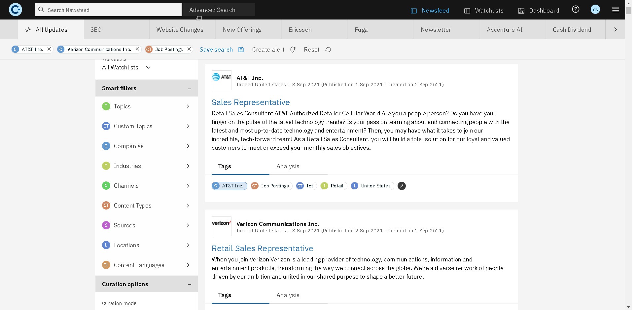The image size is (634, 310).
Task: Click the Custom Topics CT icon
Action: (106, 126)
